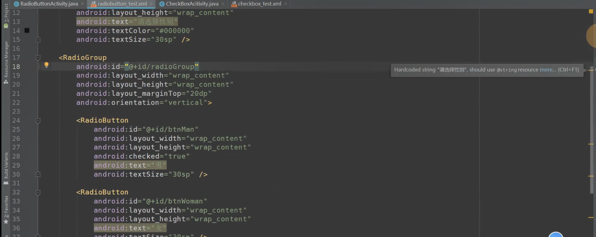This screenshot has height=237, width=596.
Task: Click the android:checked="true" attribute
Action: point(142,157)
